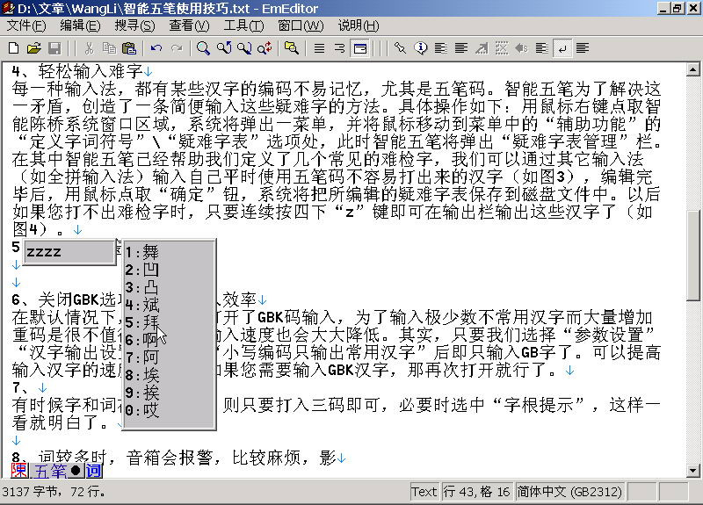Choose candidate 5: 拜 in the IME list

coord(142,322)
